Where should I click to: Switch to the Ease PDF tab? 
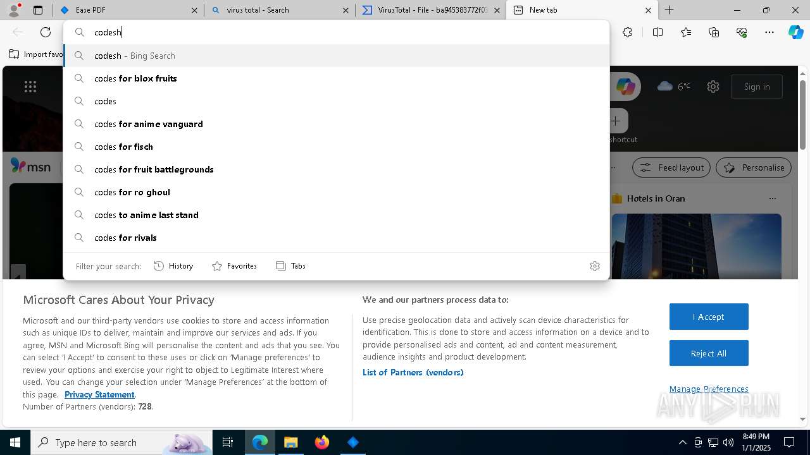coord(128,10)
